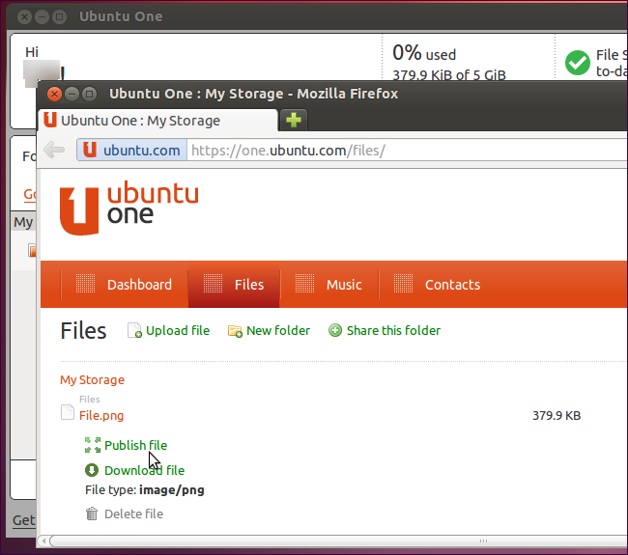Click the URL address field
The image size is (628, 555).
(x=408, y=151)
